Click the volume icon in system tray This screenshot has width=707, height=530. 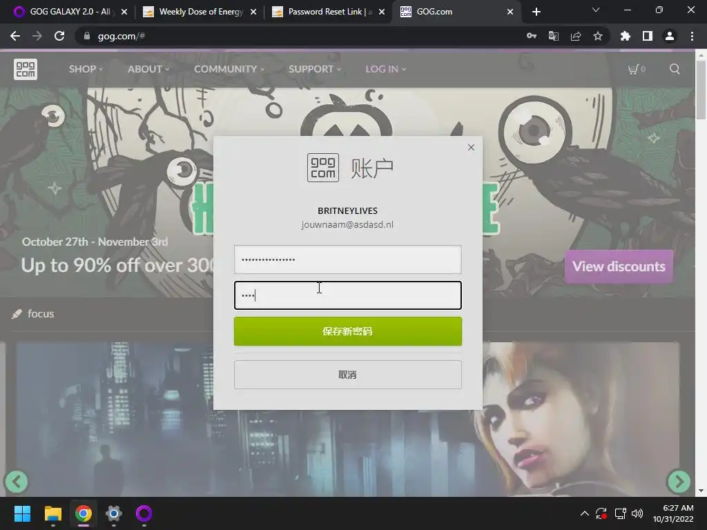click(637, 513)
